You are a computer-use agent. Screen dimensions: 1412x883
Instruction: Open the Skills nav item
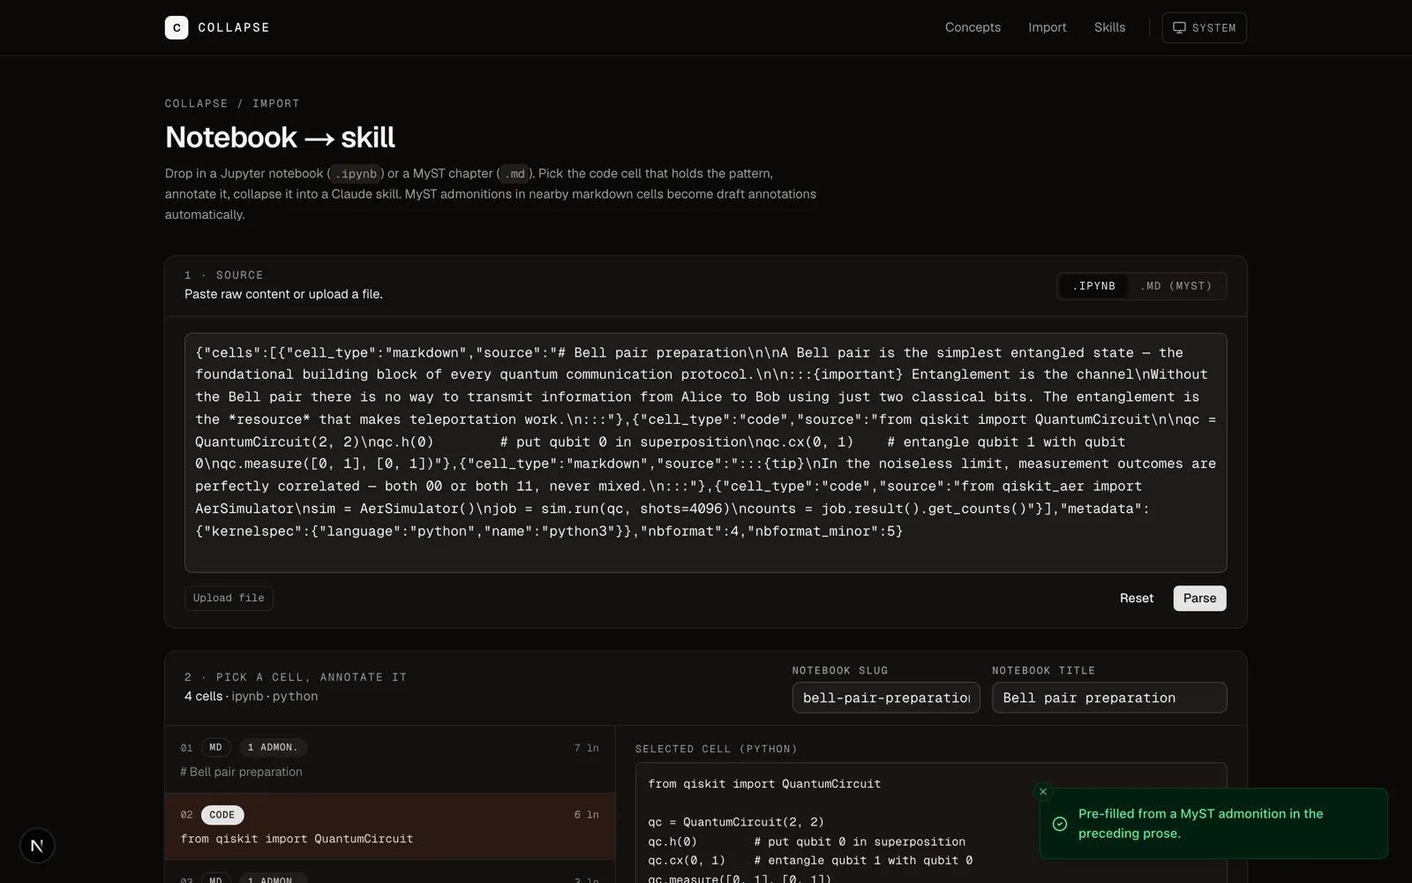click(1109, 27)
